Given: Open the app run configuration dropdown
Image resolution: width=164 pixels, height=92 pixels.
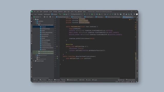Looking at the screenshot, I should tap(66, 14).
